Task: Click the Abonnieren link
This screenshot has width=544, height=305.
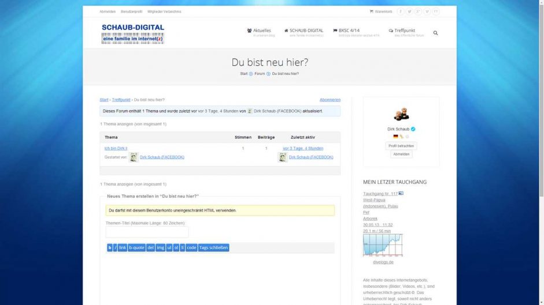Action: pos(330,100)
